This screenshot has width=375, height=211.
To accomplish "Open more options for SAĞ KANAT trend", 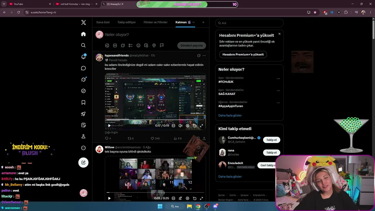I will pyautogui.click(x=278, y=91).
